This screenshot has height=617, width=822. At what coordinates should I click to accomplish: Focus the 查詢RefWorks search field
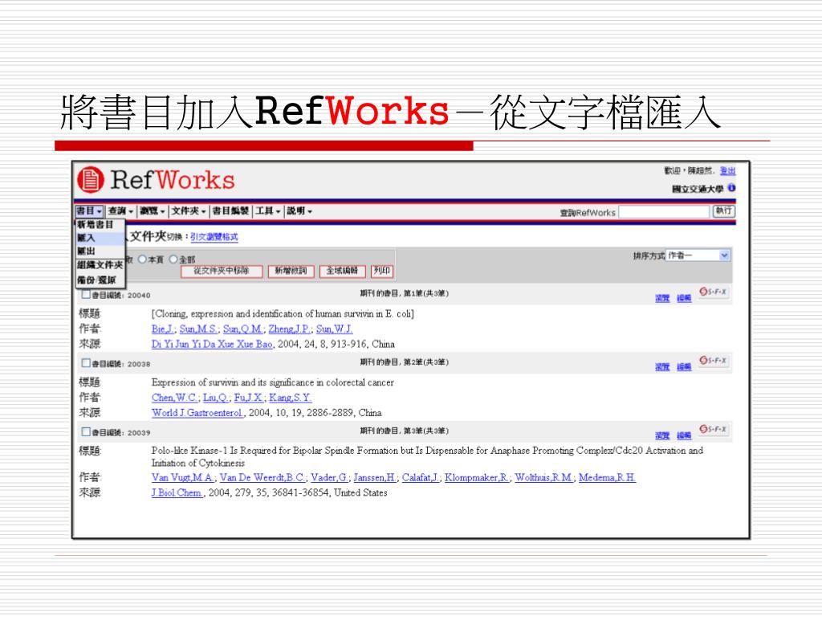tap(664, 211)
